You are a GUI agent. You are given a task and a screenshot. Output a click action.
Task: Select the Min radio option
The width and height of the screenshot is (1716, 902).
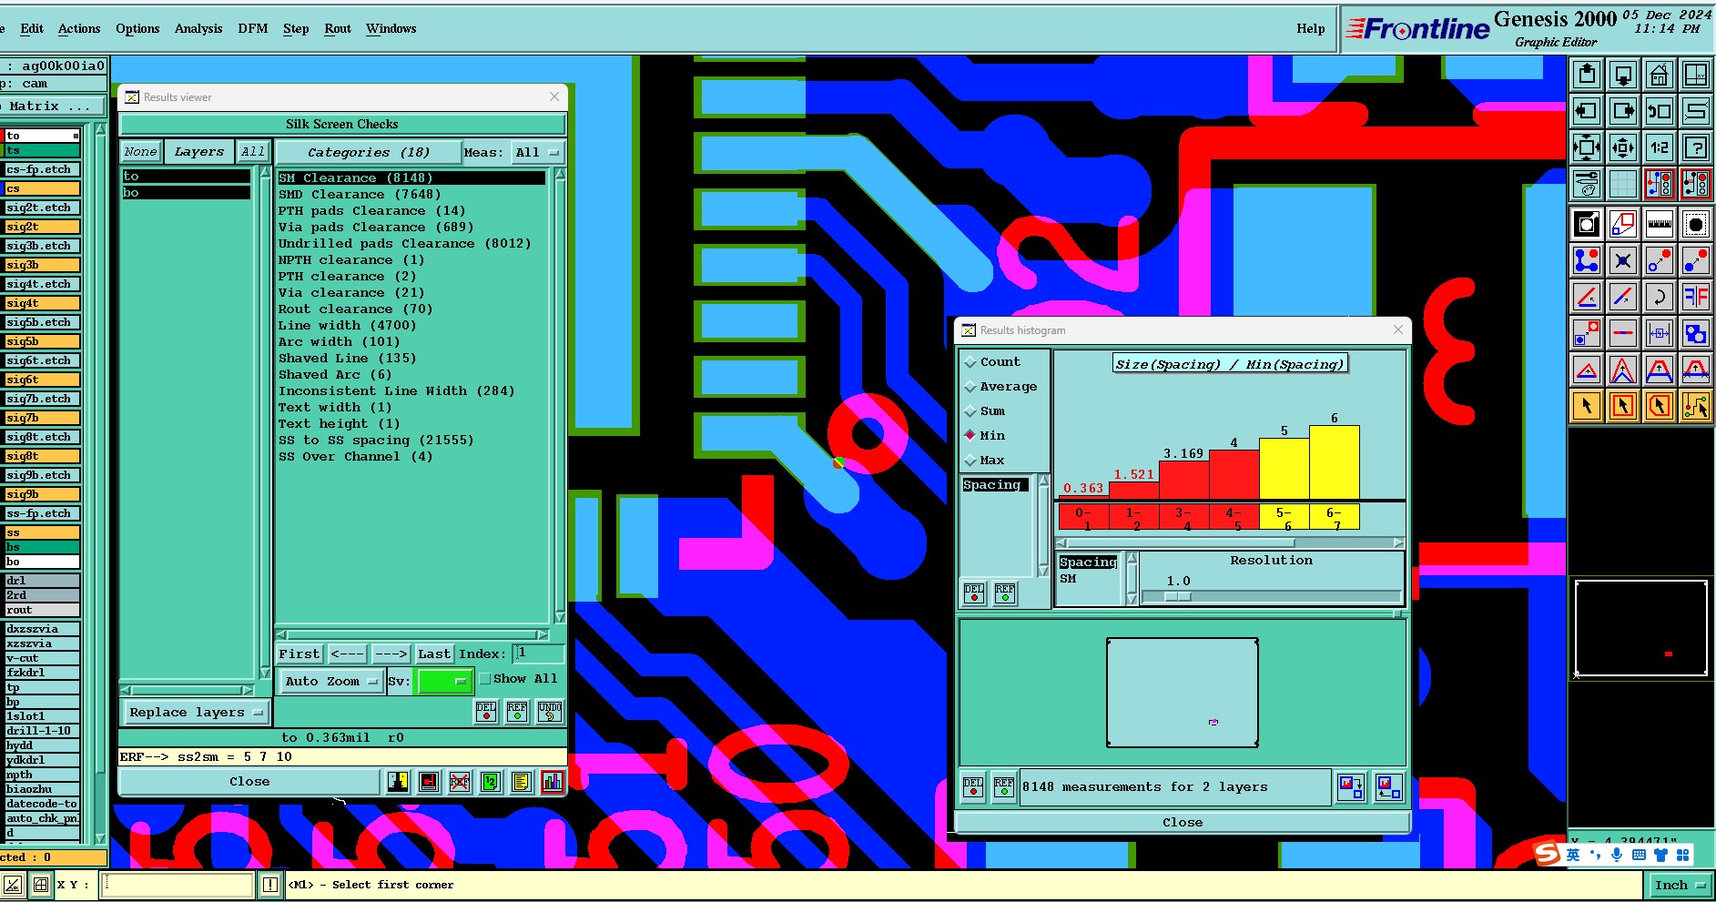coord(970,436)
